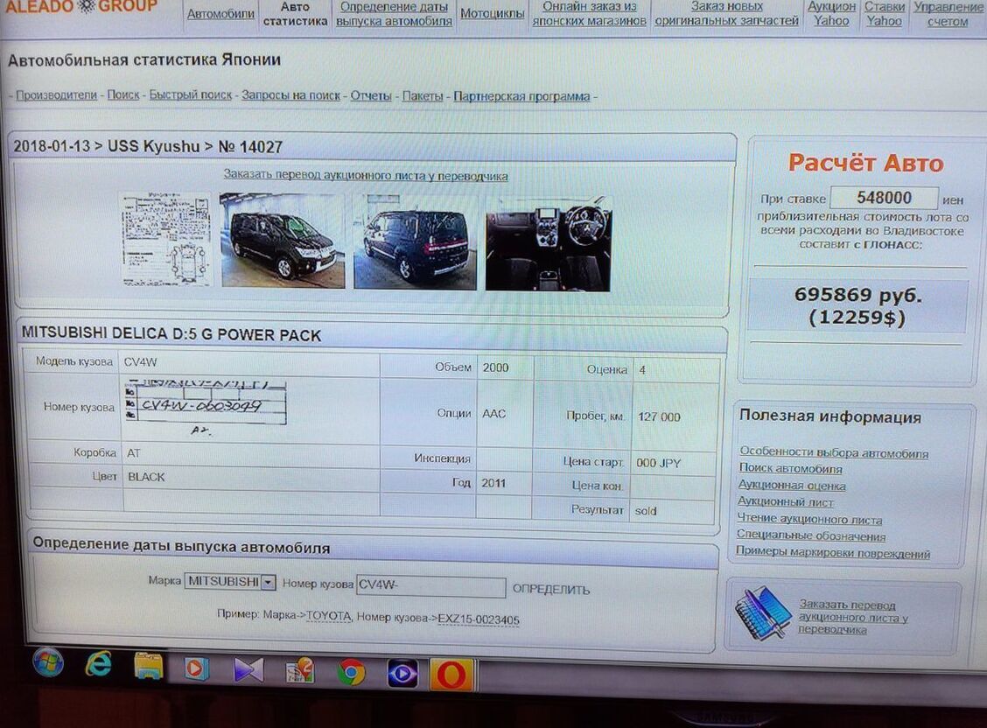
Task: Click the body model value CV4W
Action: point(140,361)
